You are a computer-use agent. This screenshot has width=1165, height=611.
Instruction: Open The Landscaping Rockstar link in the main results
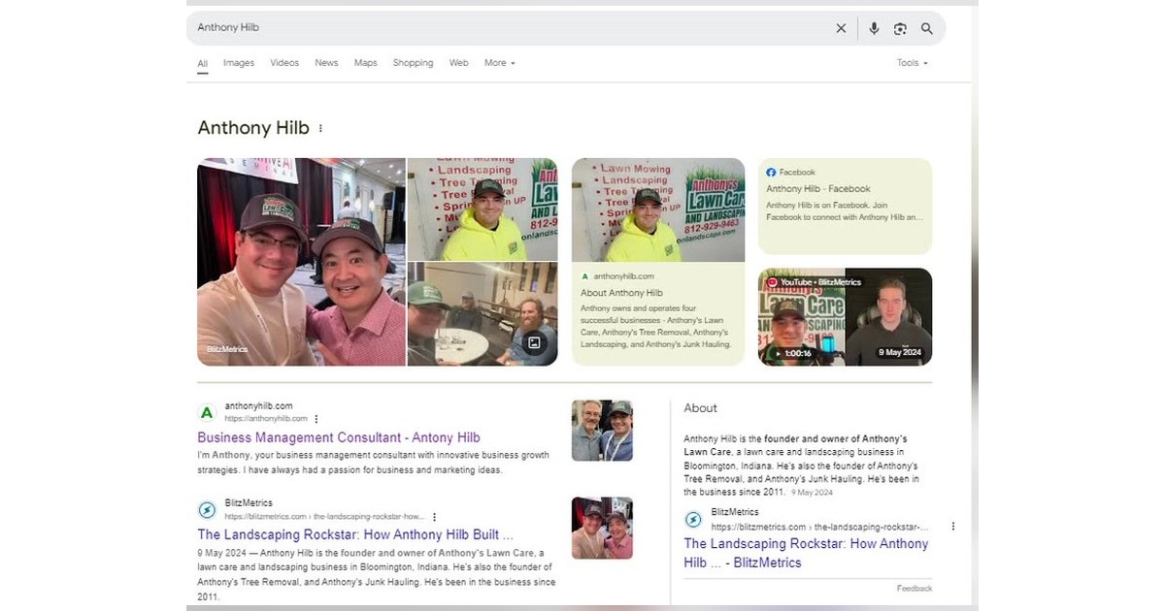[355, 534]
